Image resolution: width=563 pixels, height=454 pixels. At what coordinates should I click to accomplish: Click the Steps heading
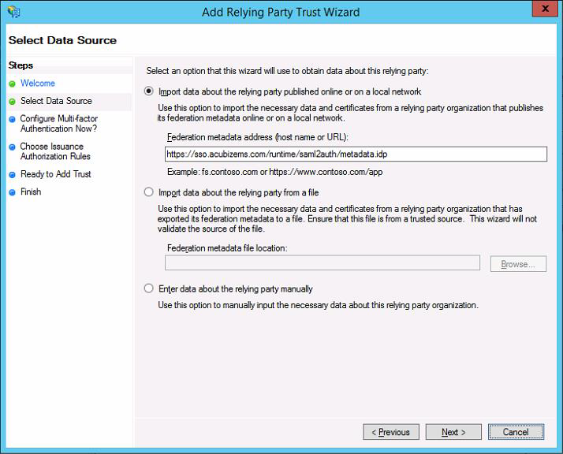pos(21,65)
